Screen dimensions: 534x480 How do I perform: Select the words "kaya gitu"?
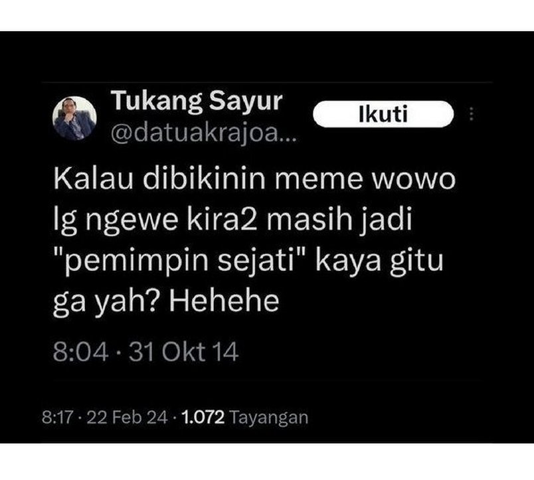tap(379, 262)
